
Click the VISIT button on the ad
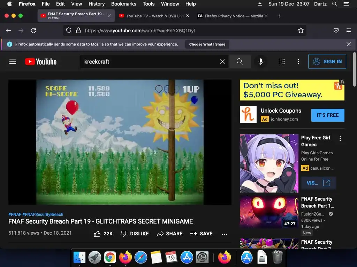318,183
